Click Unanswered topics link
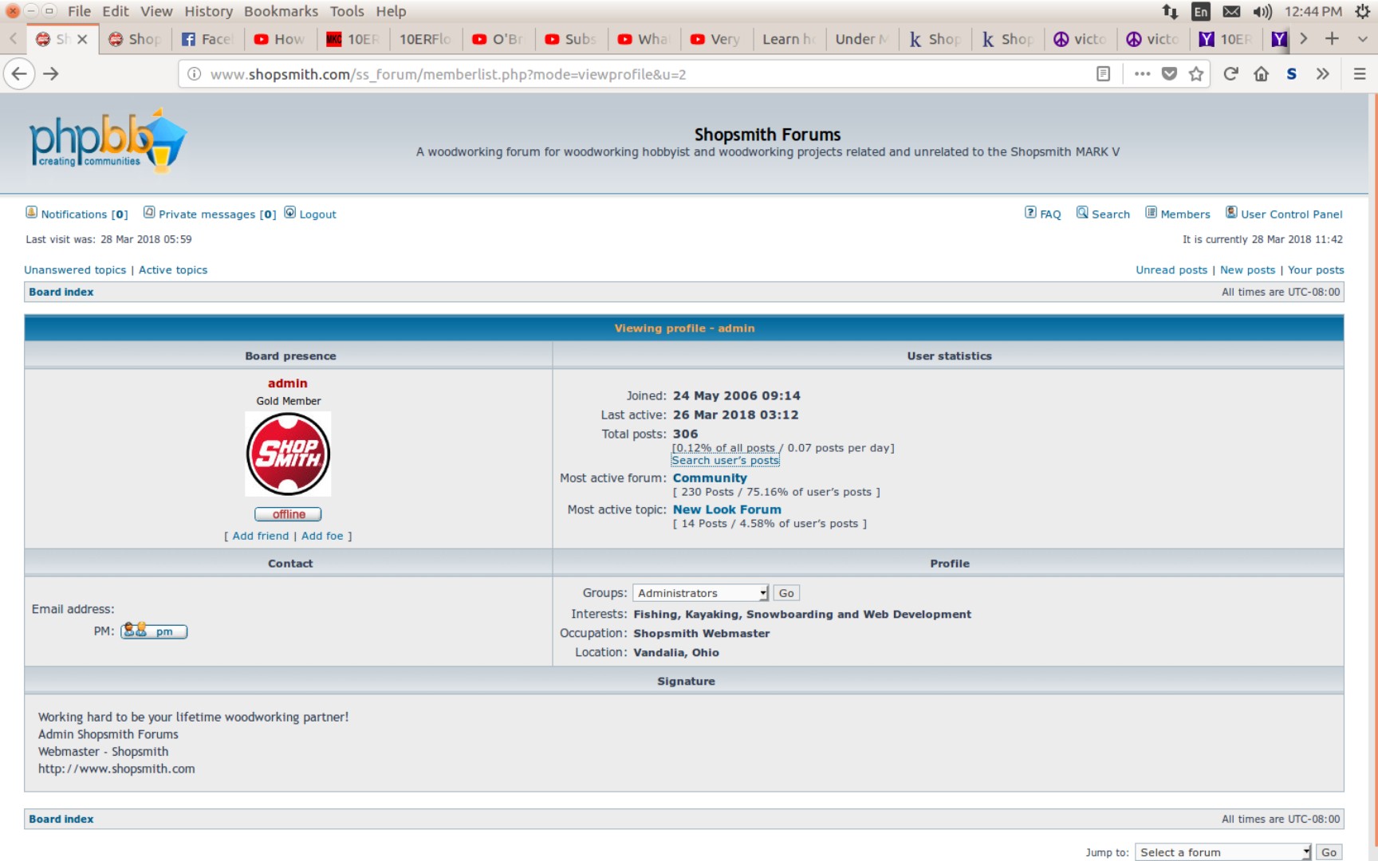The width and height of the screenshot is (1378, 861). pyautogui.click(x=75, y=270)
